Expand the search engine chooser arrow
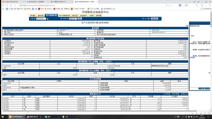Image resolution: width=212 pixels, height=119 pixels. [x=183, y=5]
